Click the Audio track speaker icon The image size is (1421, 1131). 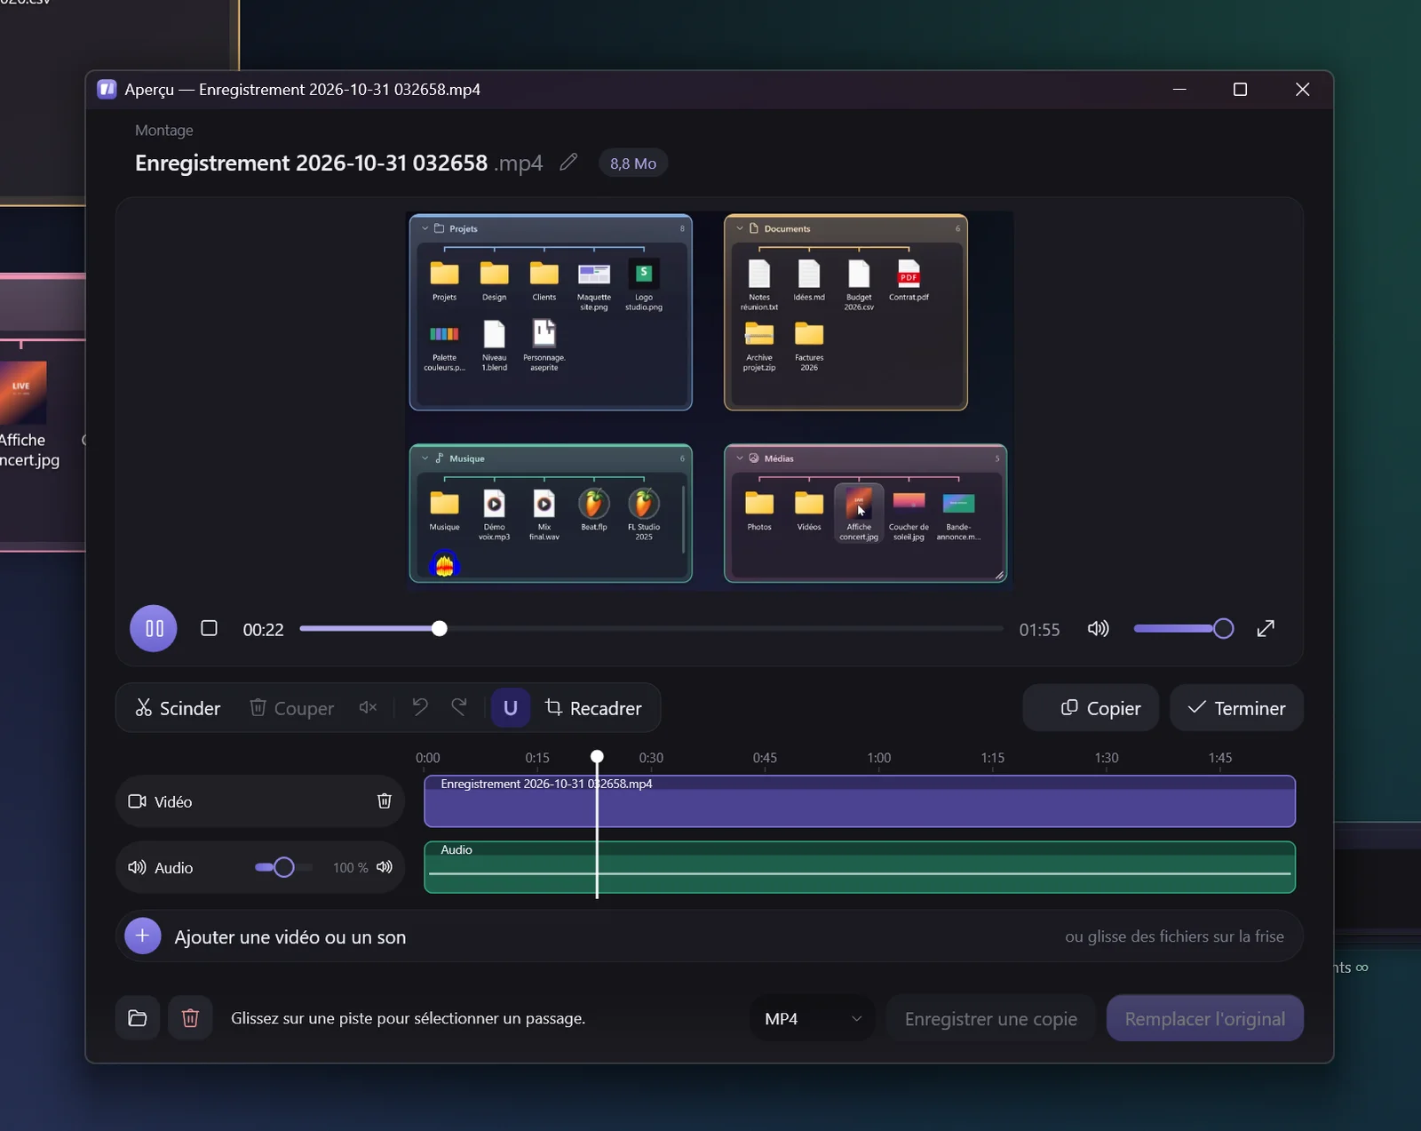point(138,867)
